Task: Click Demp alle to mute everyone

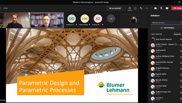Action: coord(177,34)
